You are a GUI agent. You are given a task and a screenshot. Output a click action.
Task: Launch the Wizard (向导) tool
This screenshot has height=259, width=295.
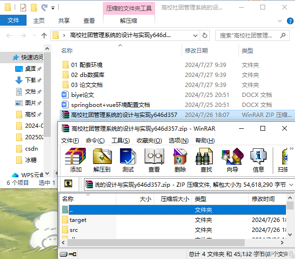[232, 160]
